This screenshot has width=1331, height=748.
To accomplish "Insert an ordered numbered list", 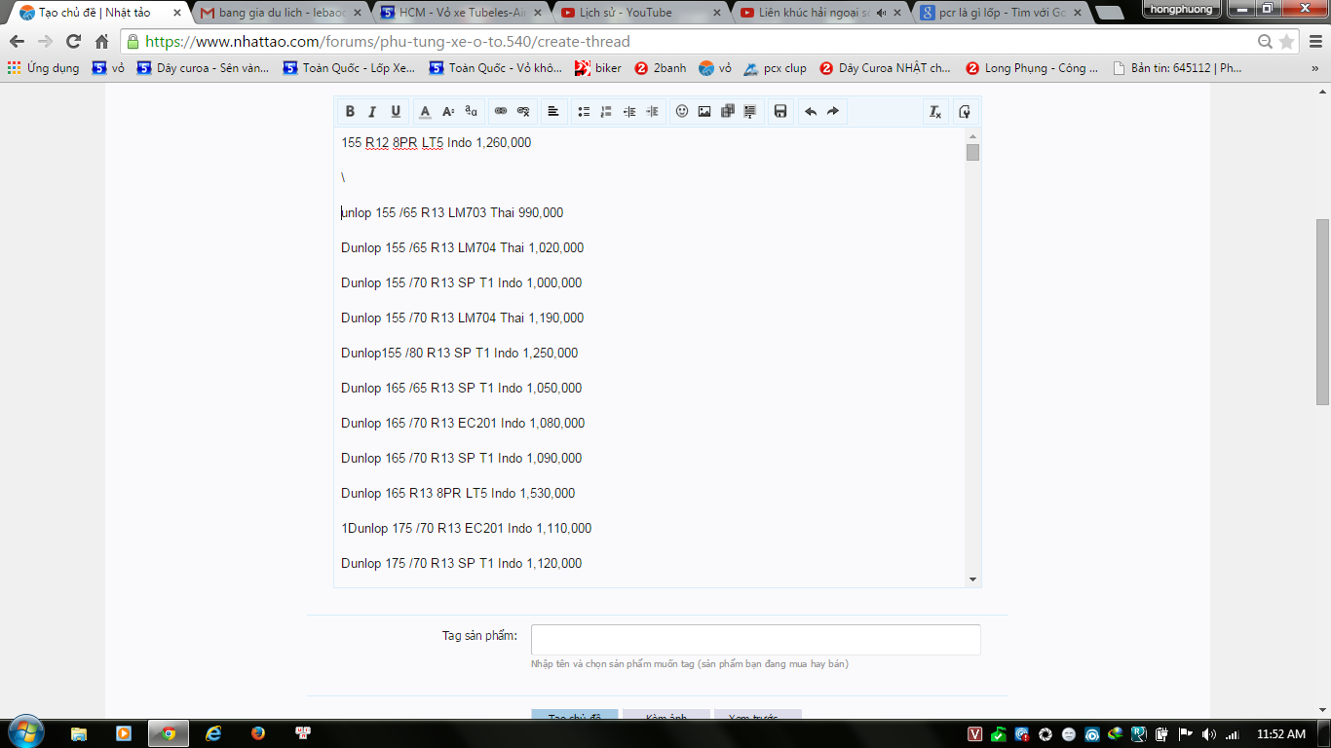I will pyautogui.click(x=606, y=112).
